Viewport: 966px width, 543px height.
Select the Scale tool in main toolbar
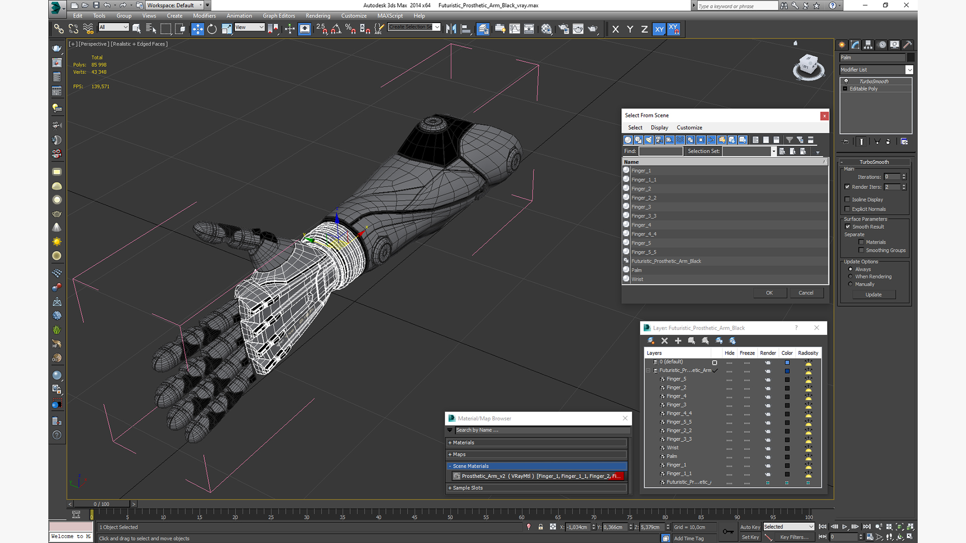tap(226, 29)
